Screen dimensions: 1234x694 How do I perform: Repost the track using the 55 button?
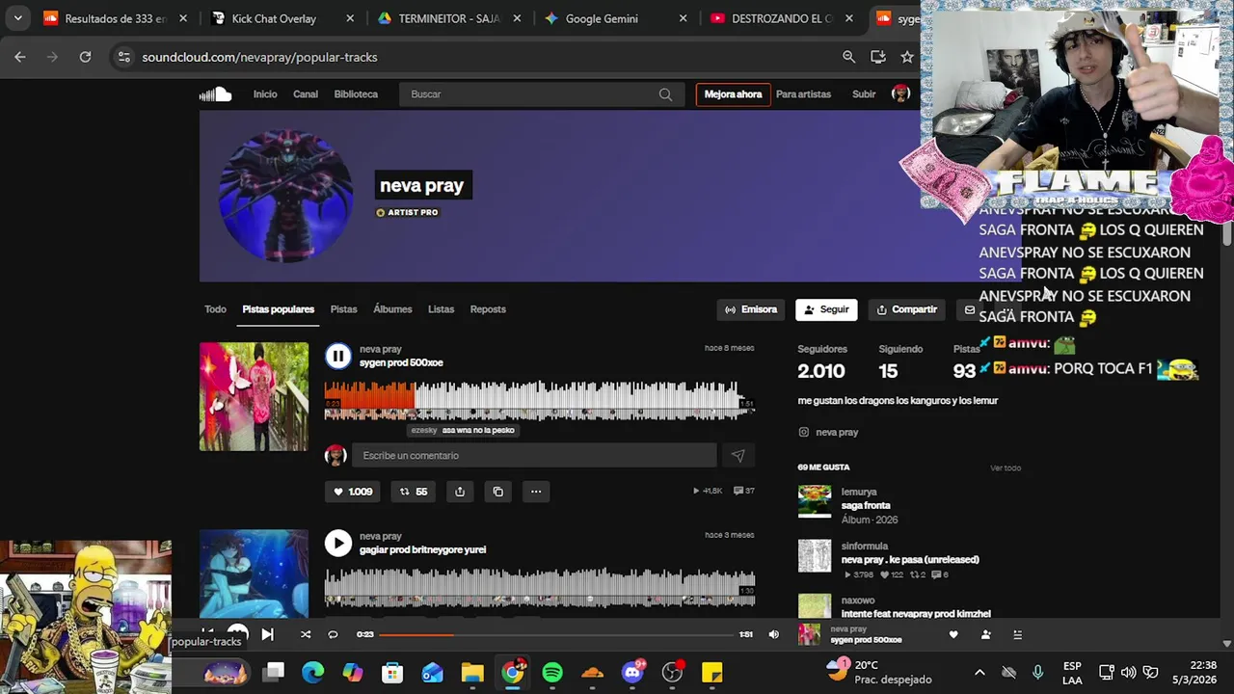coord(414,492)
